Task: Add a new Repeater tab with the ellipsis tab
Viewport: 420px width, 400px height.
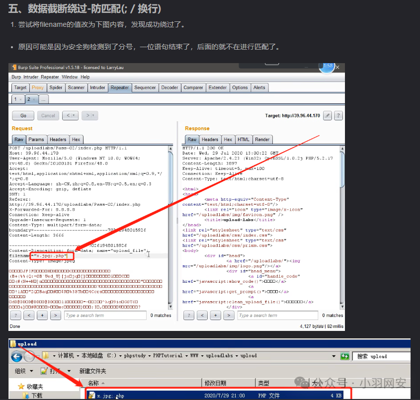Action: [43, 99]
